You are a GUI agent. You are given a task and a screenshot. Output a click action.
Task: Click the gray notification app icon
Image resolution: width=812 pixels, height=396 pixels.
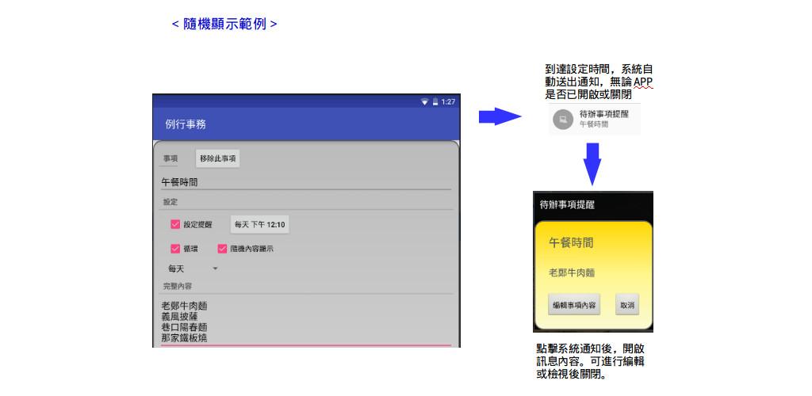562,120
